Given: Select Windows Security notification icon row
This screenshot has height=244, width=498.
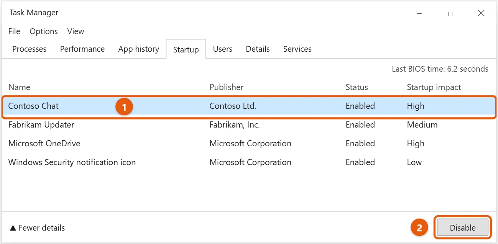Looking at the screenshot, I should (x=249, y=162).
